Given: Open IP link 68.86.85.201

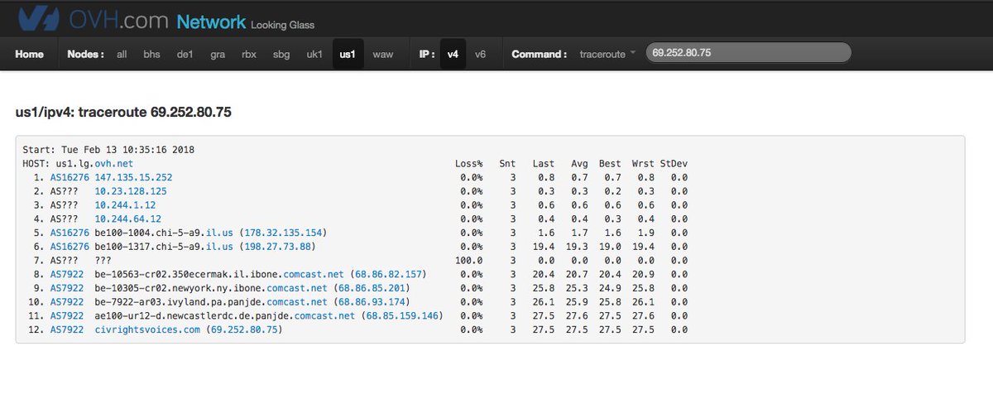Looking at the screenshot, I should pos(374,287).
